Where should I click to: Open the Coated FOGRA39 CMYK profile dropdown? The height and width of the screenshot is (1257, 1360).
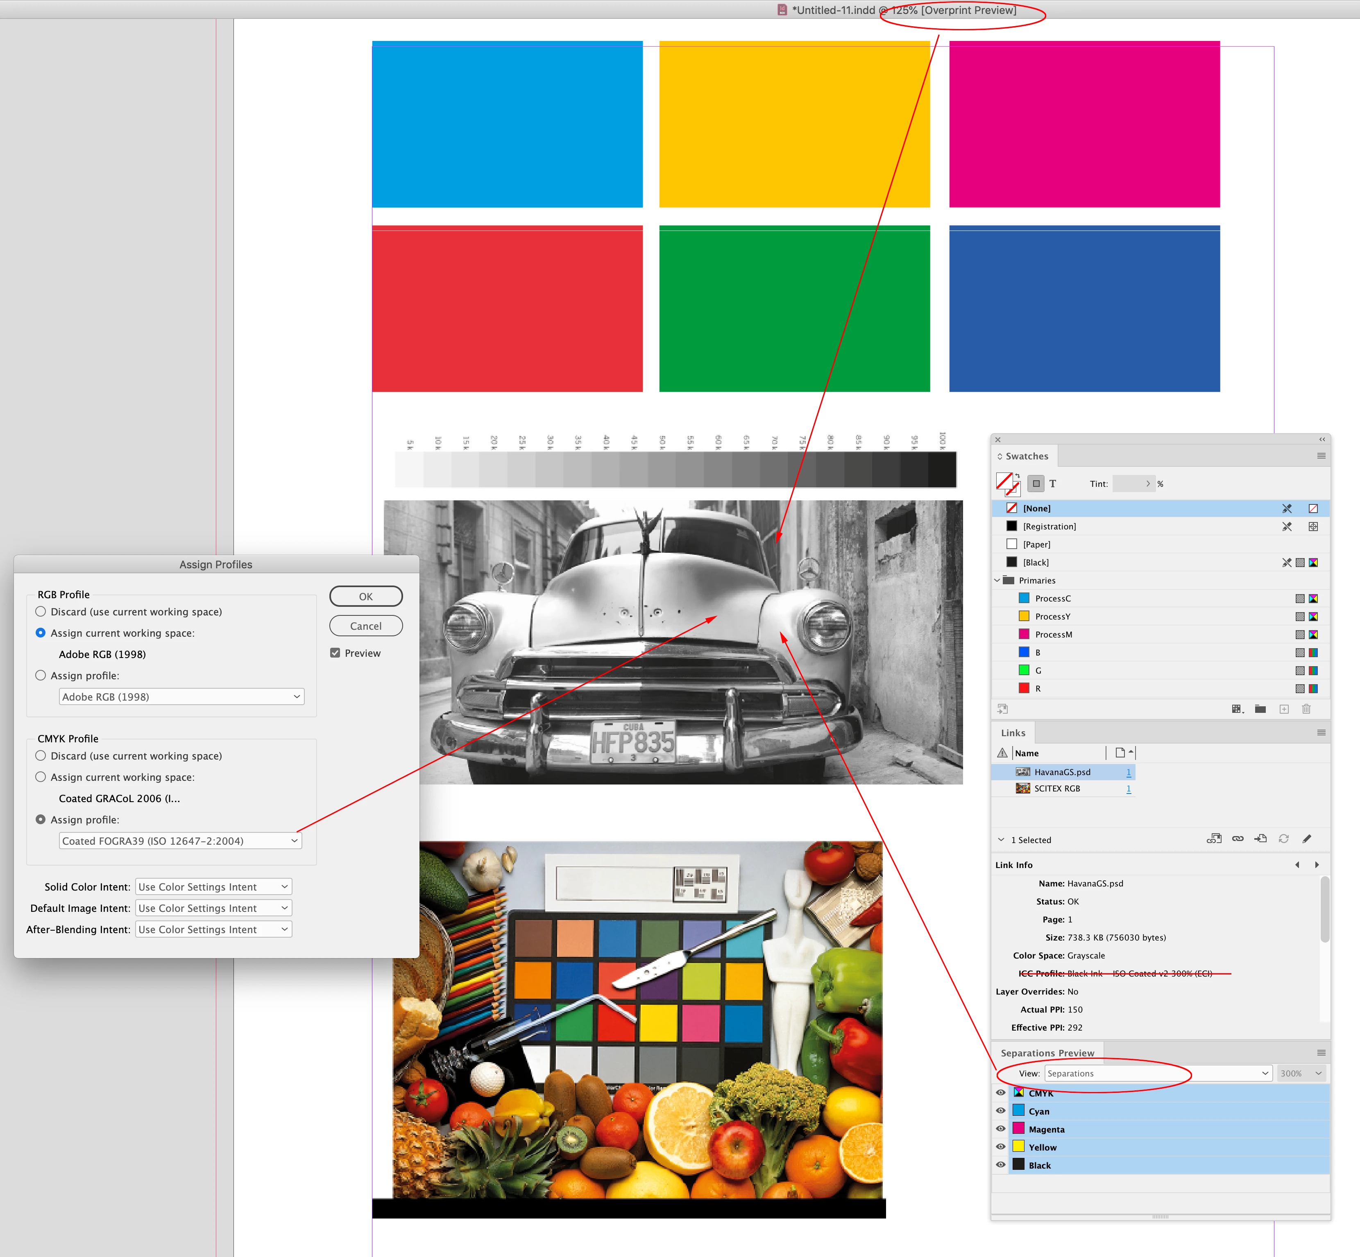coord(180,841)
